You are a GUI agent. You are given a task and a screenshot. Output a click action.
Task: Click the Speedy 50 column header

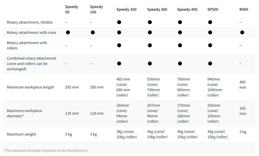pos(71,9)
